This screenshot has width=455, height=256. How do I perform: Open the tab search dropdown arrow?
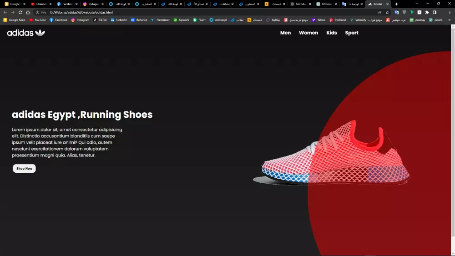coord(417,4)
